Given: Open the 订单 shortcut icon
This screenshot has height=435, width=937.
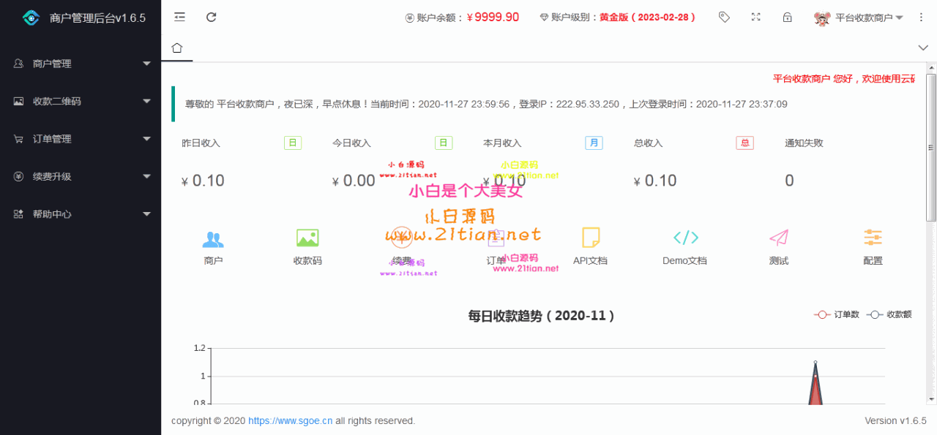Looking at the screenshot, I should [x=496, y=238].
